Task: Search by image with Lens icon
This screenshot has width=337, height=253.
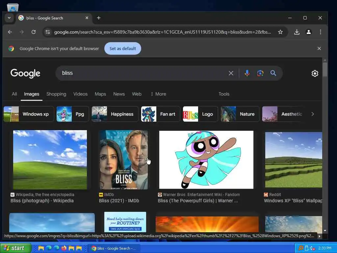Action: tap(260, 73)
